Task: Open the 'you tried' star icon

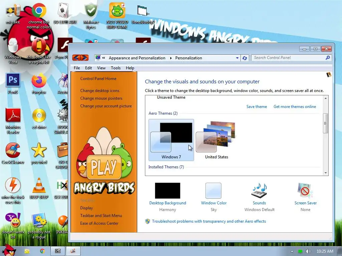Action: coord(39,150)
